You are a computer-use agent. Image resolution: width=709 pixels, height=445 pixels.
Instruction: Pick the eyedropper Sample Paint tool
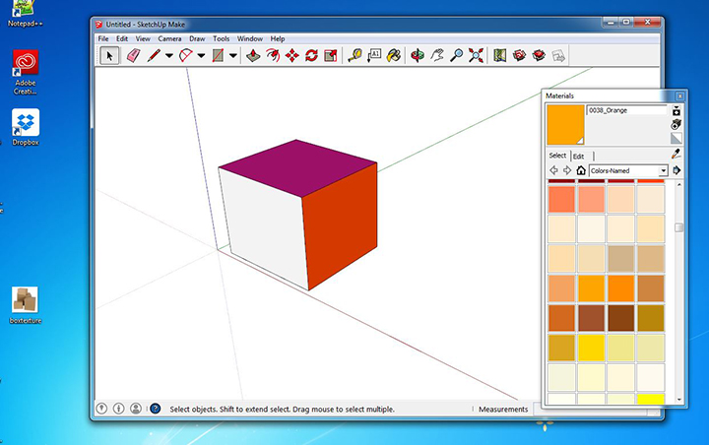pyautogui.click(x=677, y=155)
